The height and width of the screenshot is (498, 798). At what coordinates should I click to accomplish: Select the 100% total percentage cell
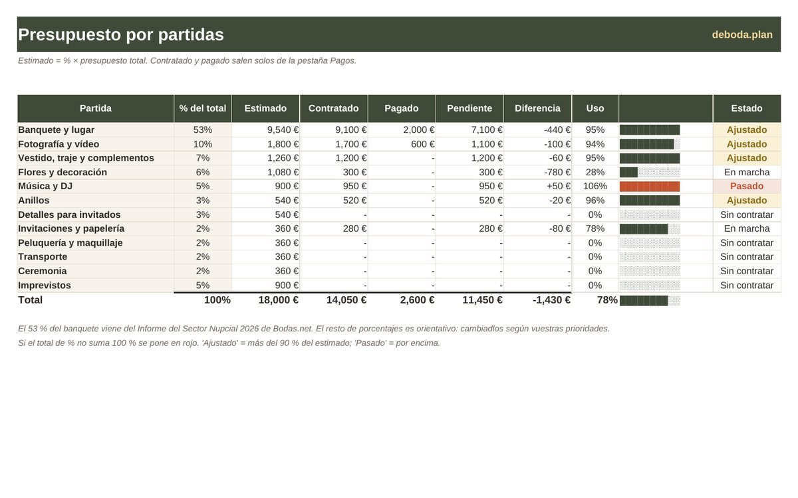203,300
